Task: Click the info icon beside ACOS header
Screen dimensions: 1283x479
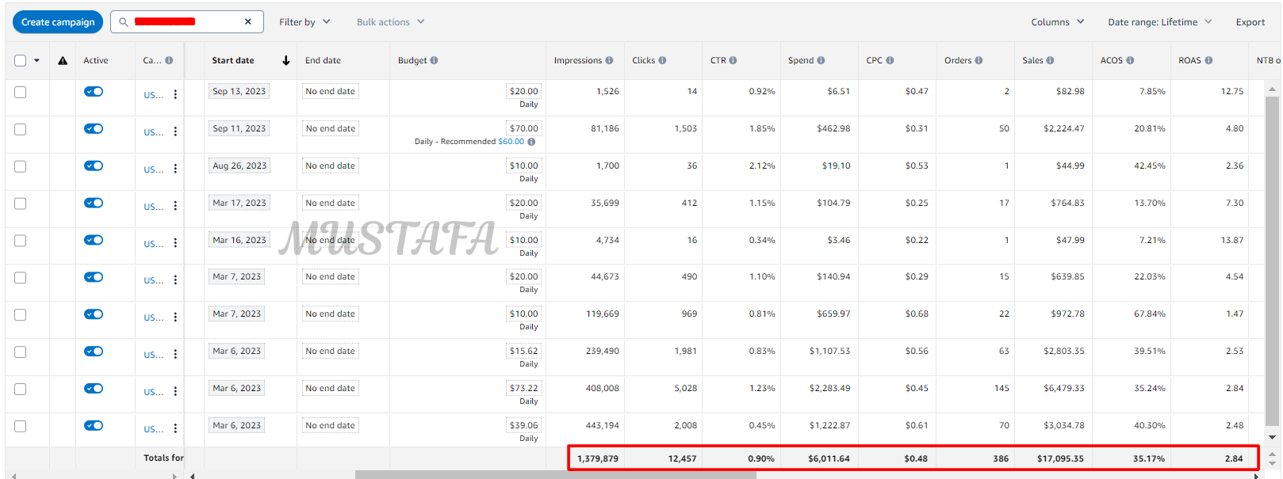Action: (1130, 60)
